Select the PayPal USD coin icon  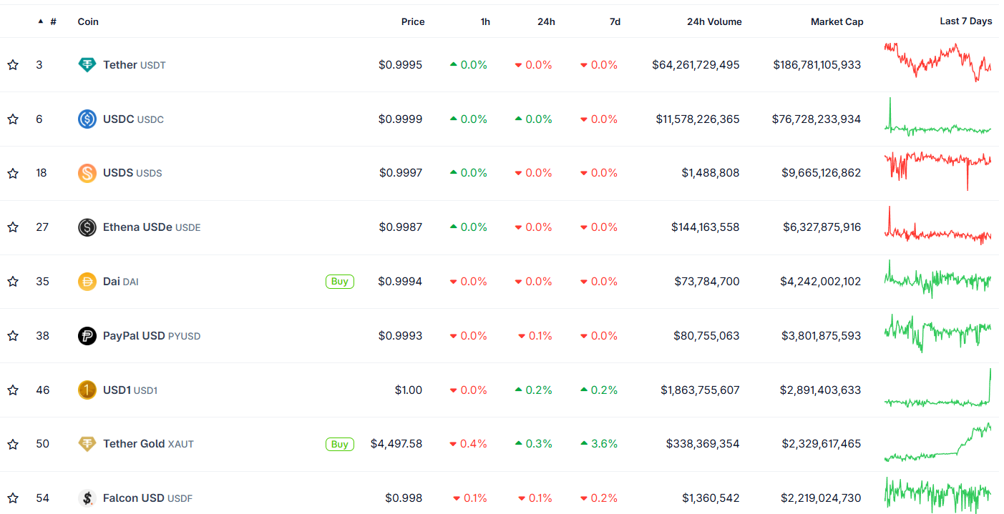(x=87, y=335)
